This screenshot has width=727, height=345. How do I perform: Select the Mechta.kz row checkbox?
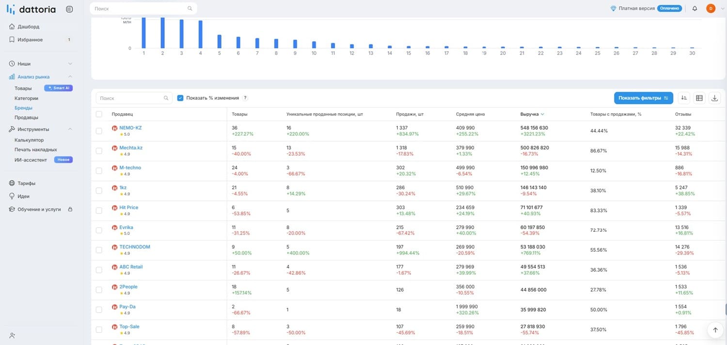pyautogui.click(x=99, y=151)
